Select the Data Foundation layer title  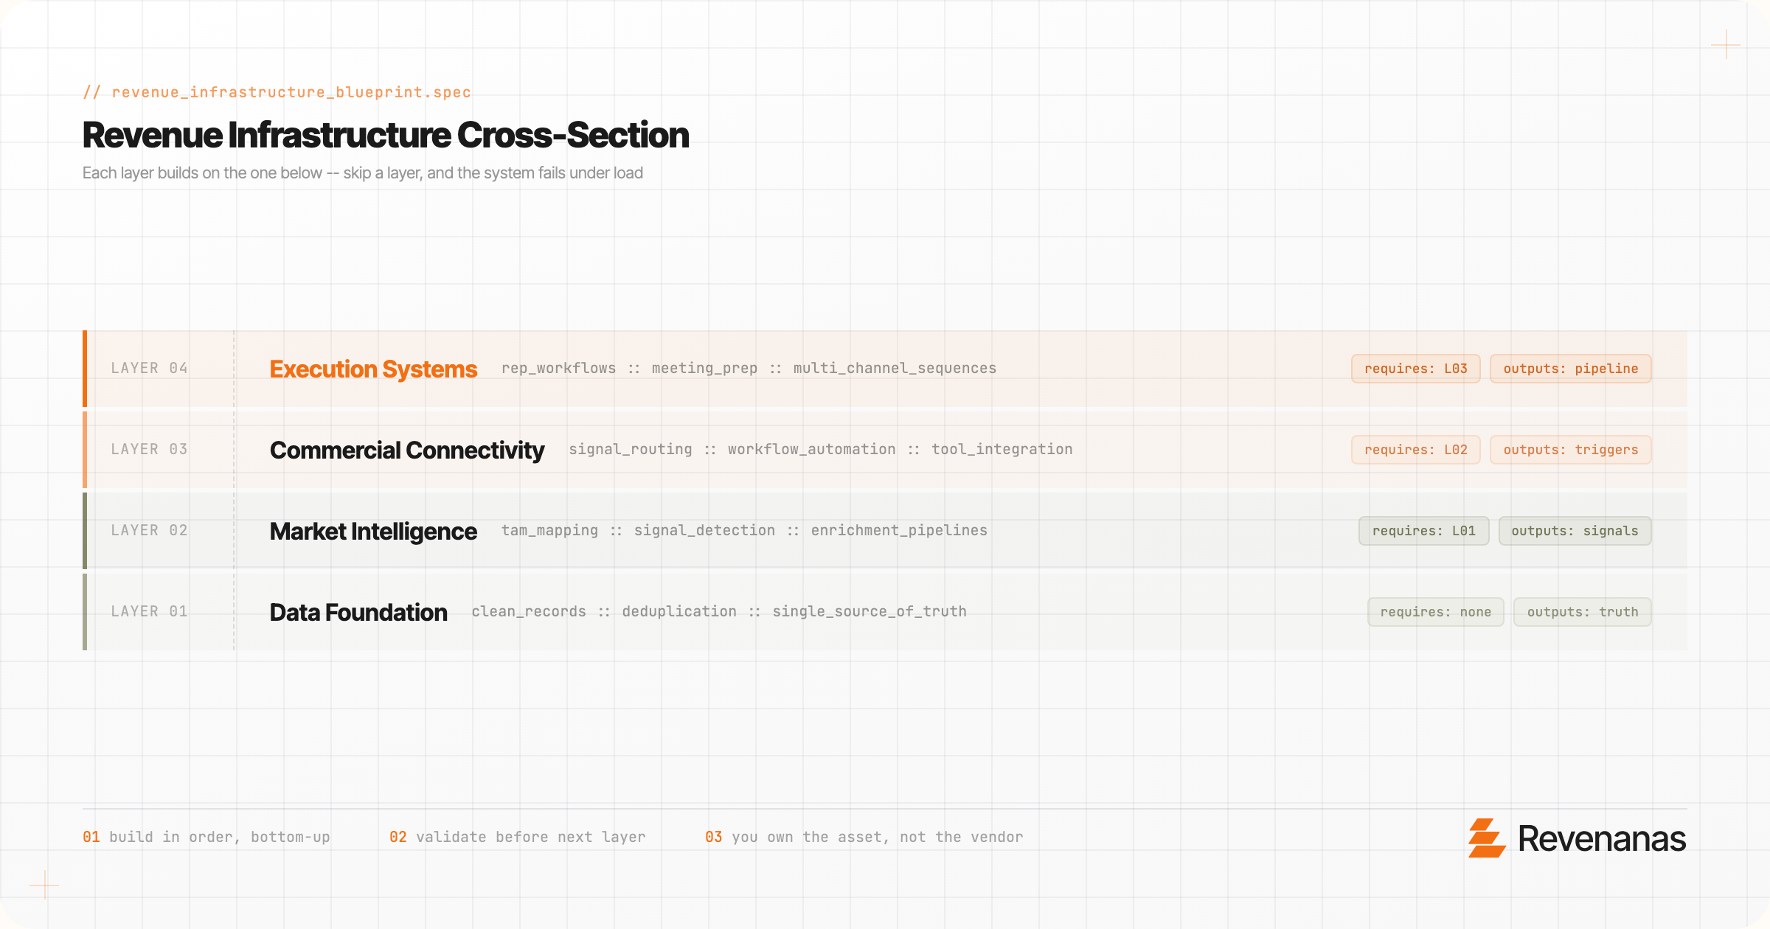click(358, 612)
